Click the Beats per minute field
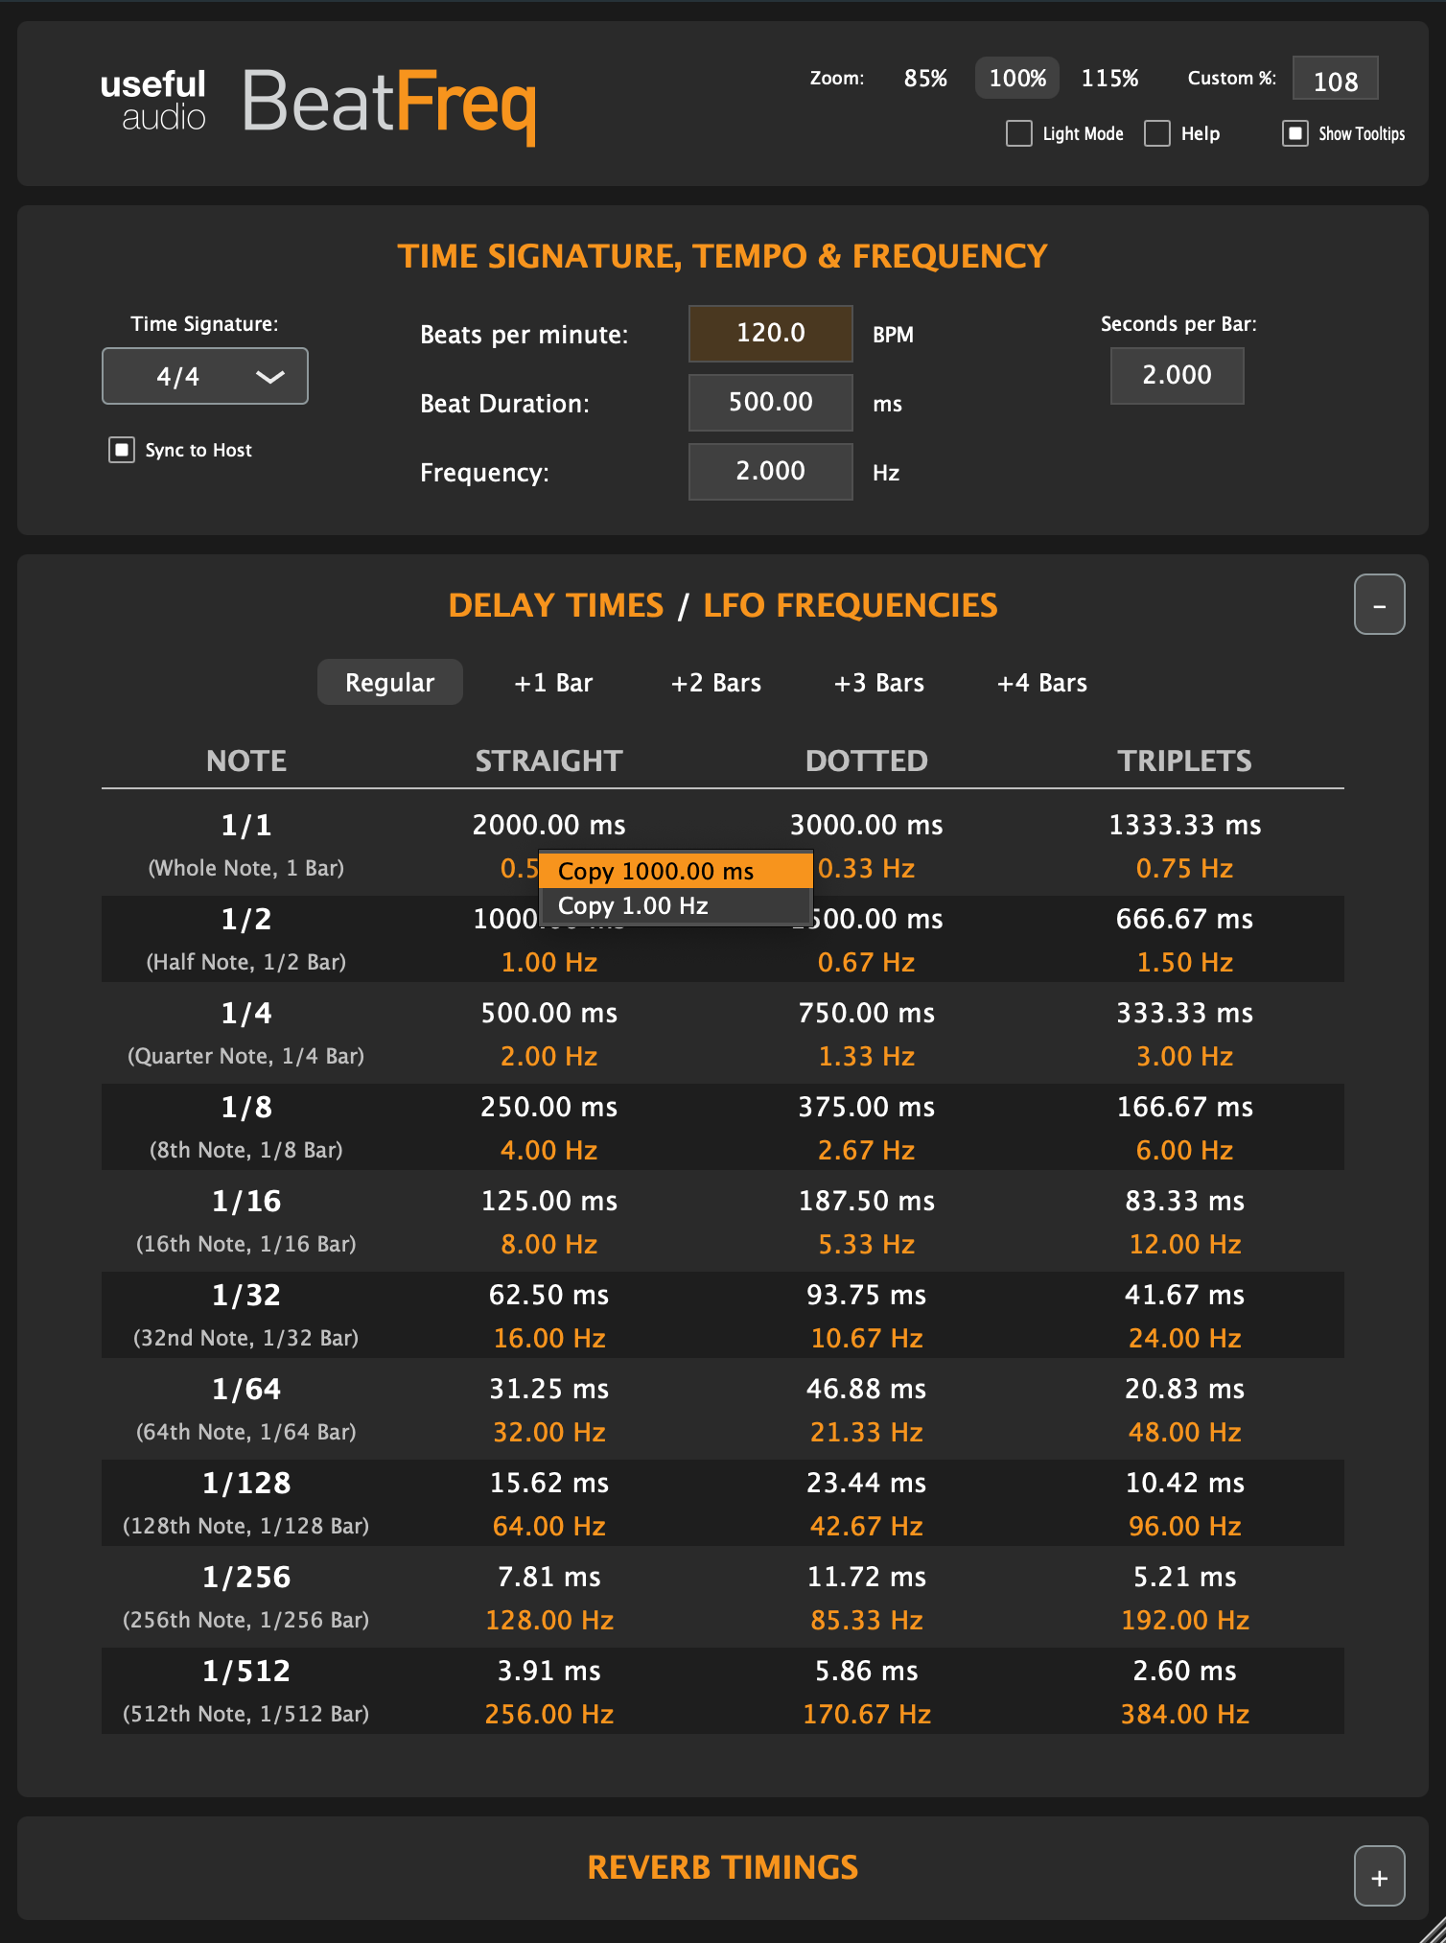1446x1943 pixels. (770, 333)
